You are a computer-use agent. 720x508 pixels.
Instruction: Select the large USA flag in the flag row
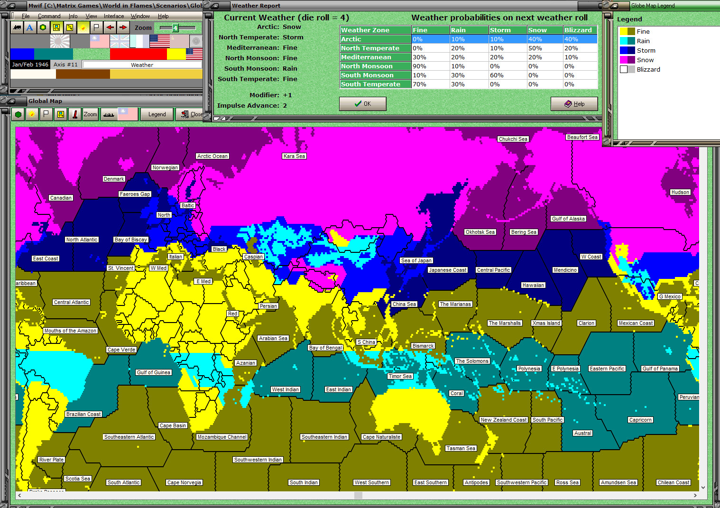coord(159,41)
